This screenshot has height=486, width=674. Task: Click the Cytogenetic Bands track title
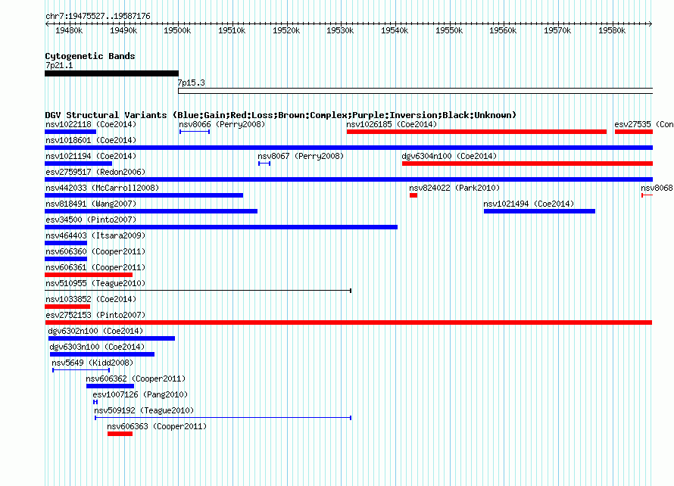click(90, 56)
